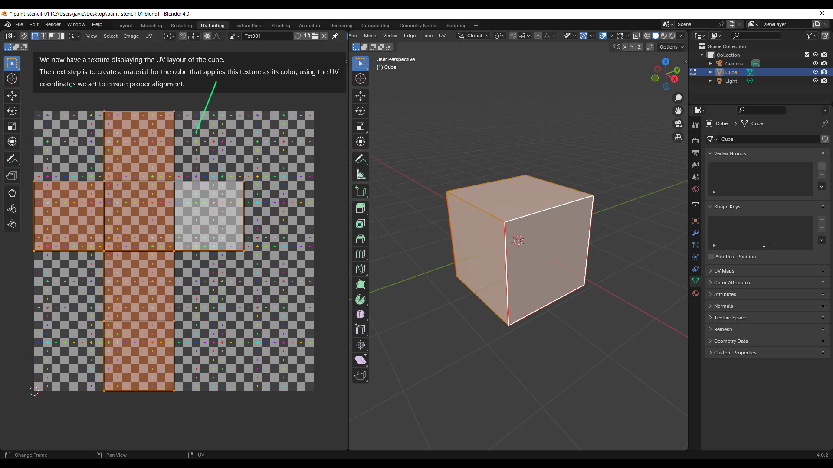Pin the Txt001 image in the UV editor
Screen dimensions: 833x468
[x=335, y=36]
